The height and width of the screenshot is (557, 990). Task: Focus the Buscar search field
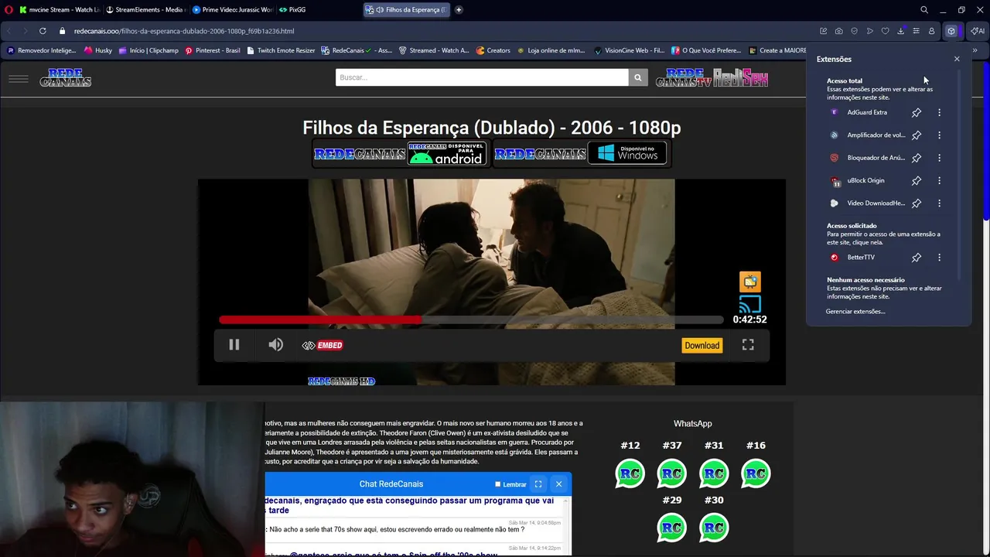coord(482,77)
